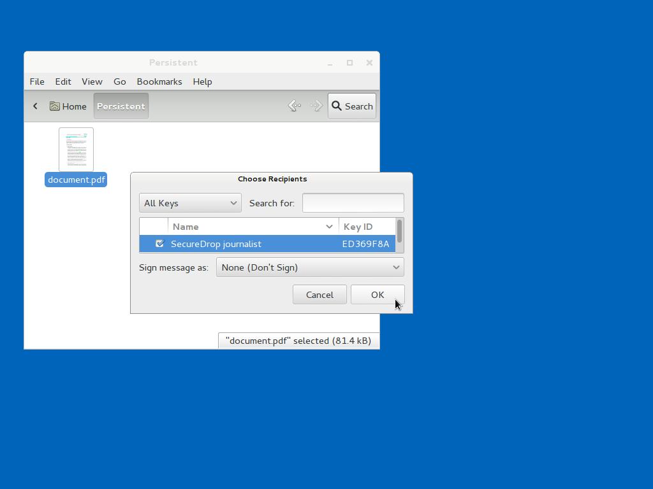The width and height of the screenshot is (653, 489).
Task: Open the Bookmarks menu
Action: coord(159,81)
